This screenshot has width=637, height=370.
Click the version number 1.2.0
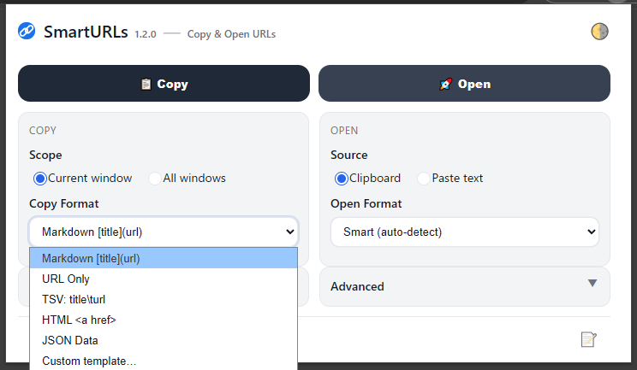(146, 34)
